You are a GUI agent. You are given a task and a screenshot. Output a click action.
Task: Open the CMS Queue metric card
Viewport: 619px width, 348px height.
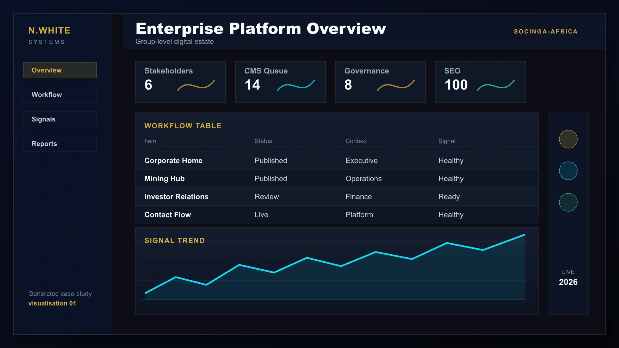click(x=280, y=82)
